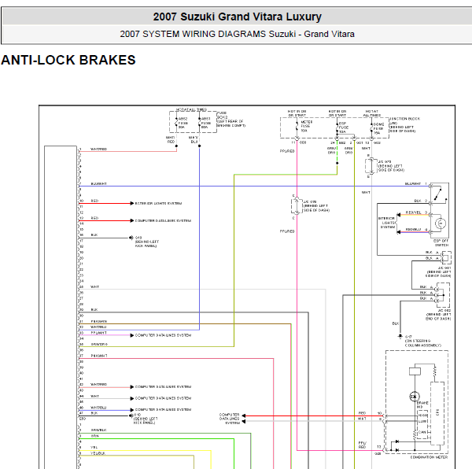Click the INTERIOR LIGHTS SYSTEM label
This screenshot has height=469, width=472.
tap(387, 223)
